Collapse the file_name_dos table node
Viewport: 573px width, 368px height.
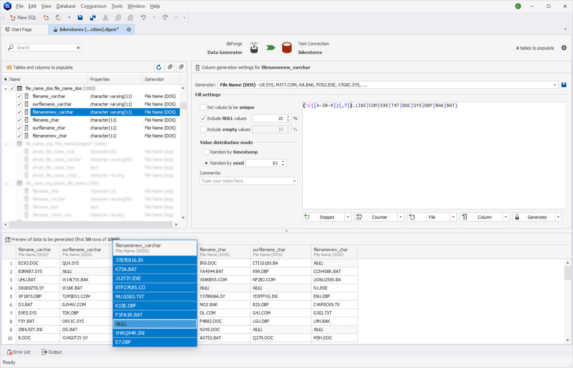[6, 89]
